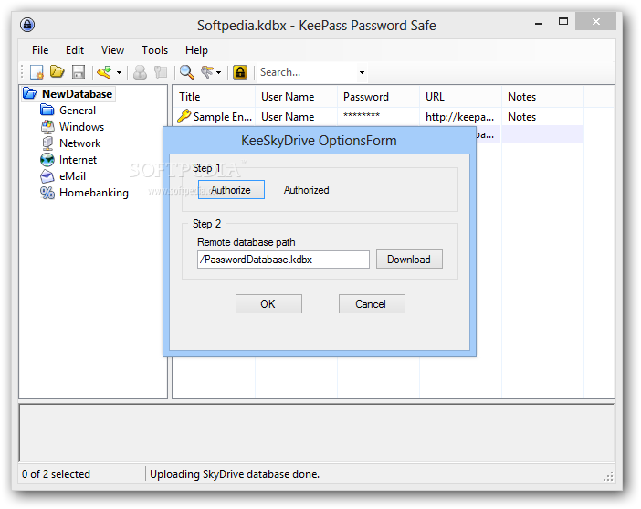Open the Edit menu
The height and width of the screenshot is (509, 641).
pos(75,50)
